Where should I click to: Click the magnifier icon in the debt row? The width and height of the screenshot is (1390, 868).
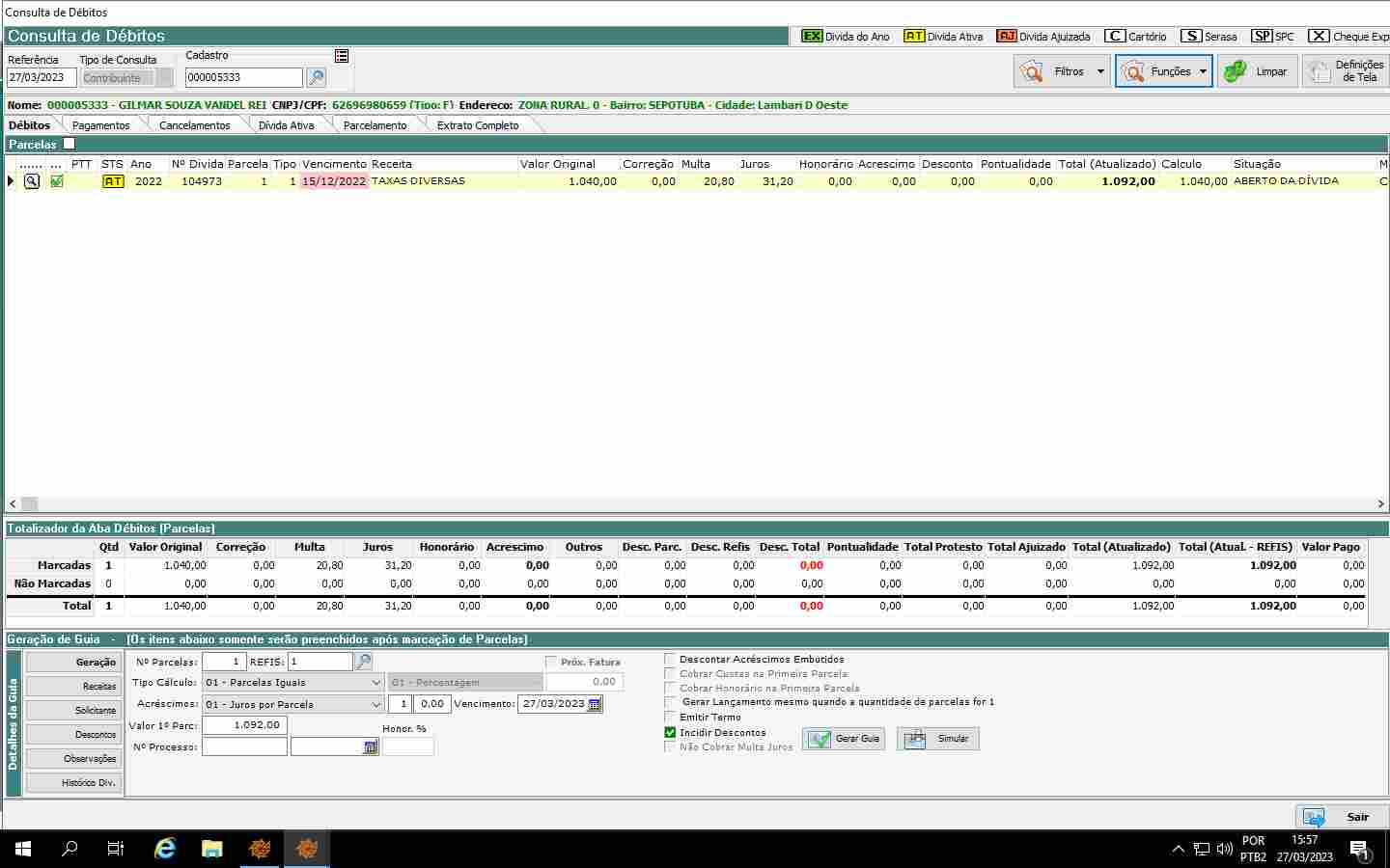click(32, 181)
